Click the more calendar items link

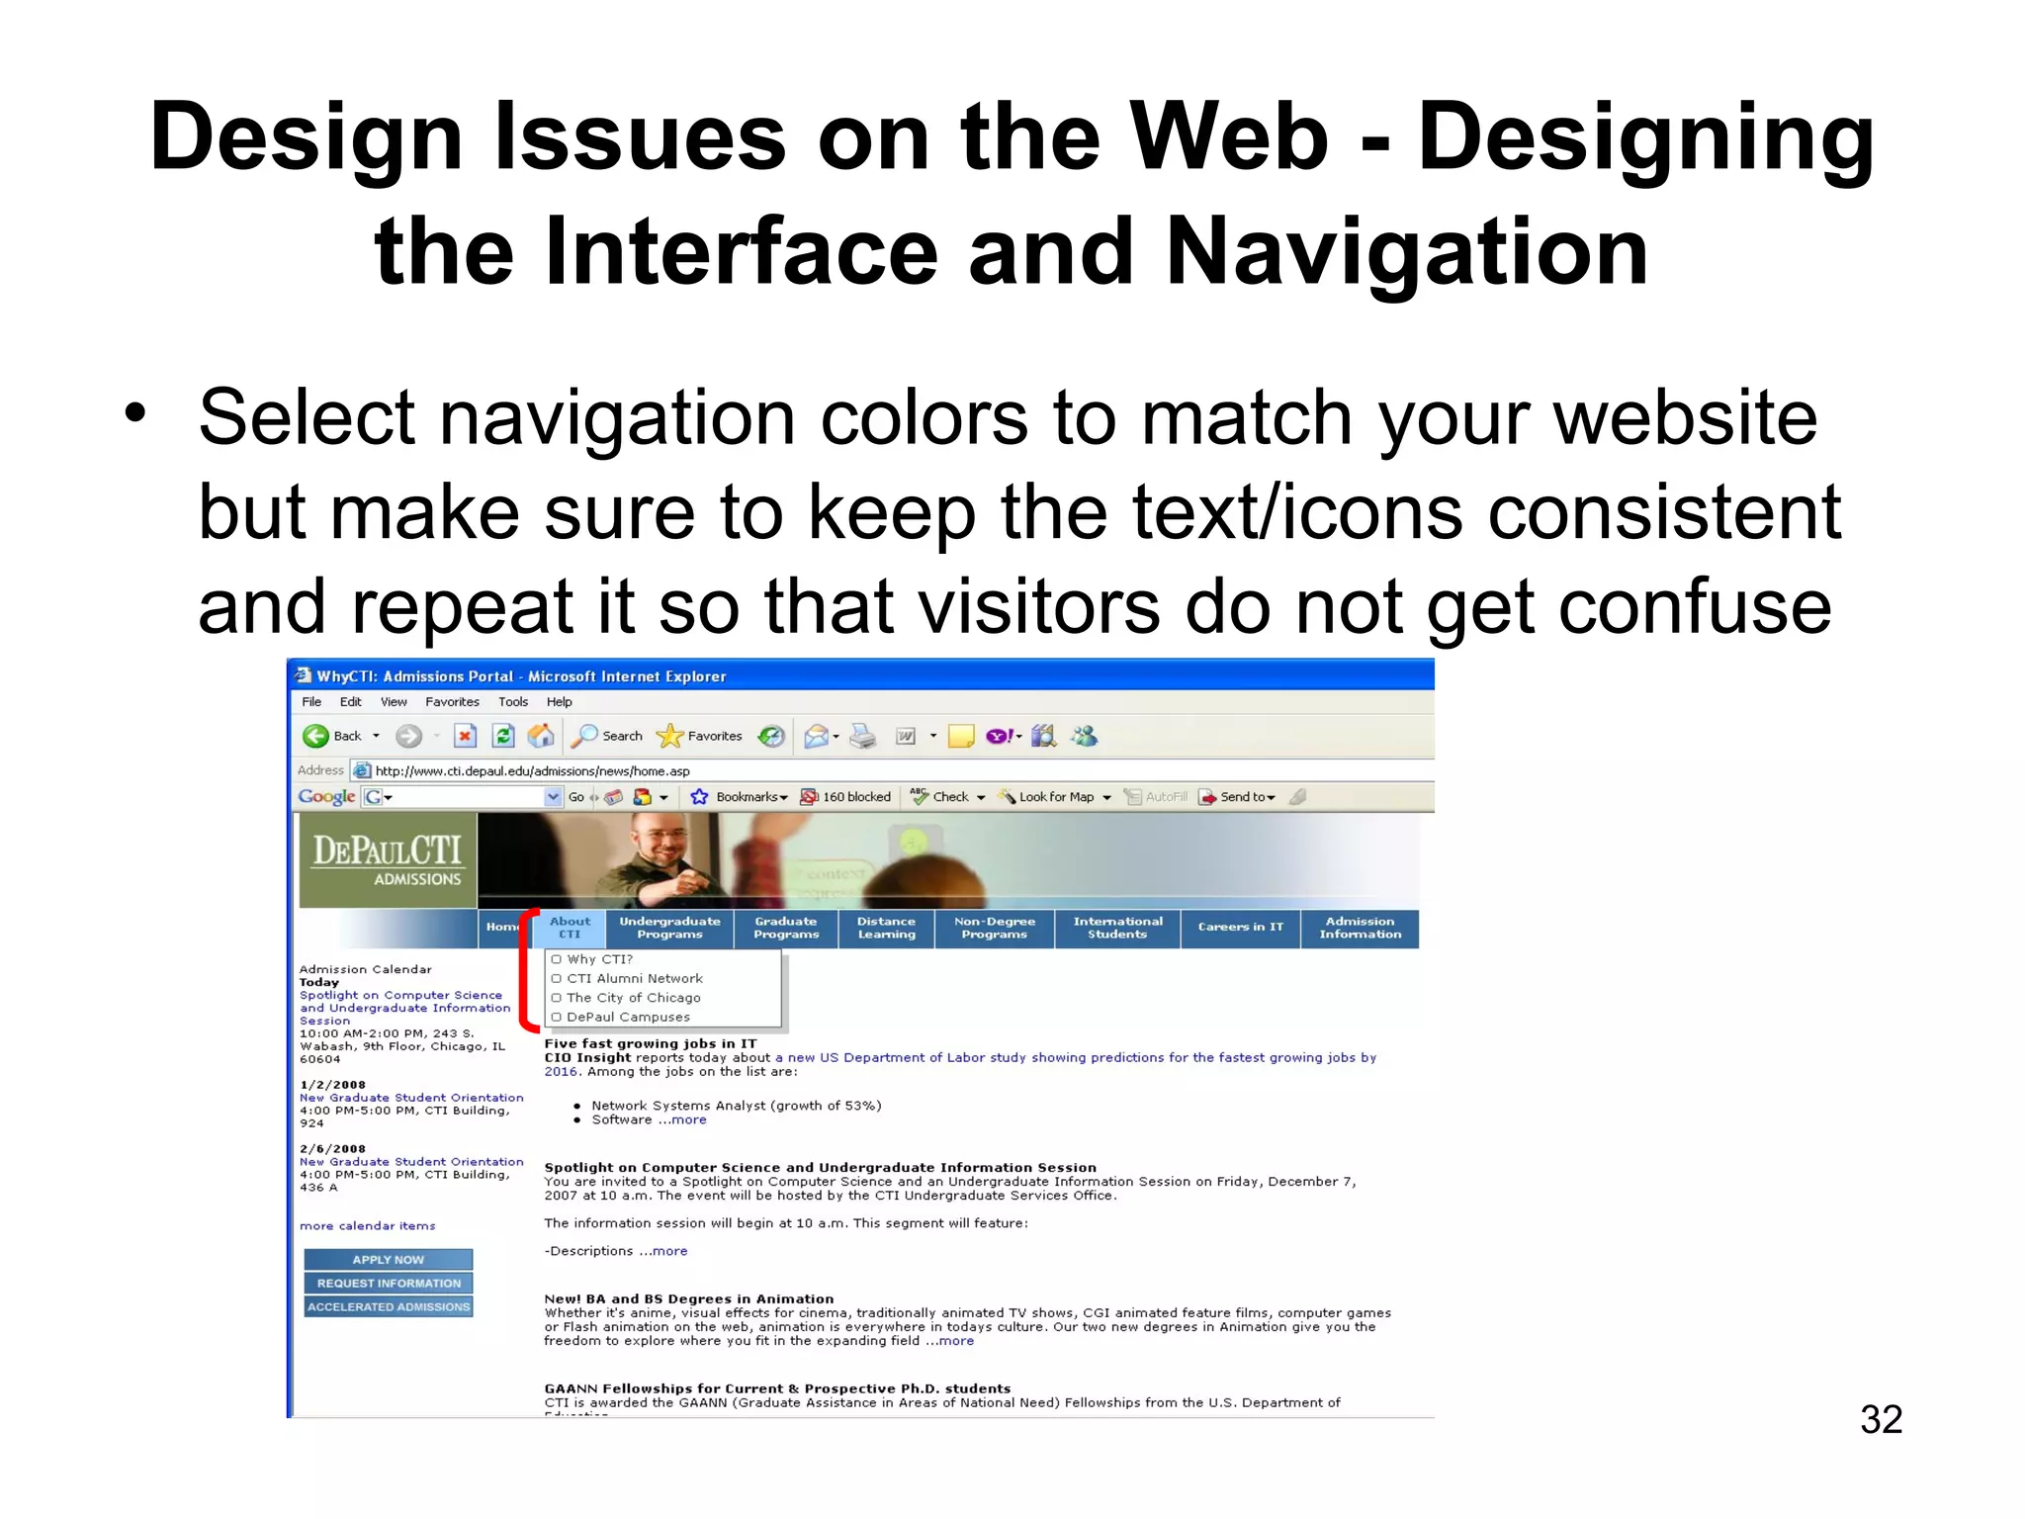(367, 1225)
